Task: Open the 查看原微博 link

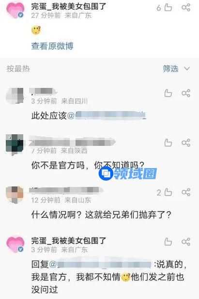Action: click(52, 46)
